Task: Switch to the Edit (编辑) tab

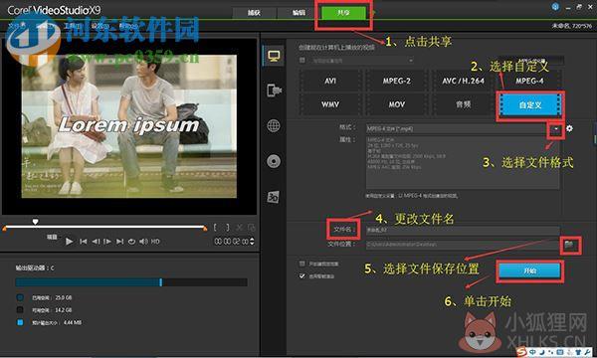Action: tap(298, 13)
